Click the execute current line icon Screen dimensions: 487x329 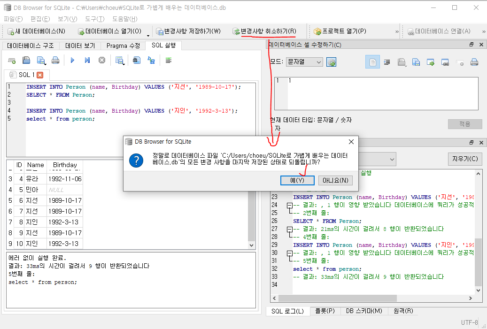click(x=87, y=60)
